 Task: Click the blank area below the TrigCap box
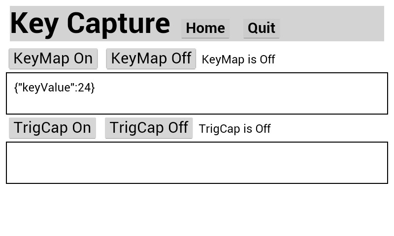point(197,210)
